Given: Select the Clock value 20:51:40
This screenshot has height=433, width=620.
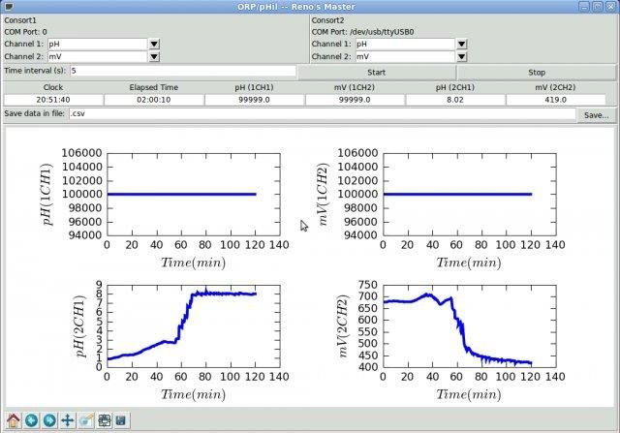Looking at the screenshot, I should point(53,100).
